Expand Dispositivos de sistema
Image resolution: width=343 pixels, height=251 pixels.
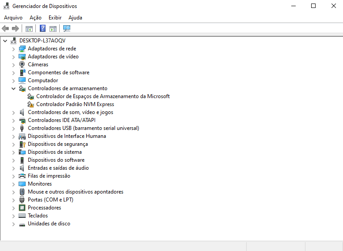tap(14, 152)
